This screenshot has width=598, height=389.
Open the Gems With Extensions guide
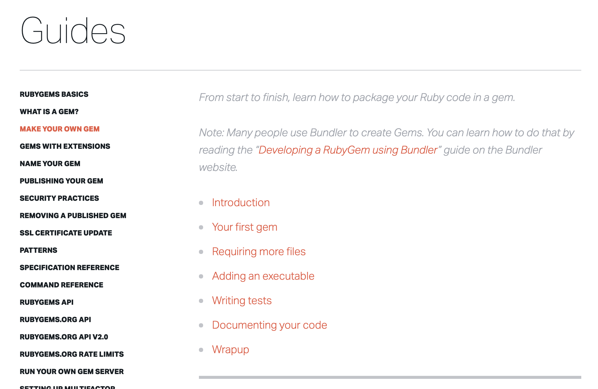(65, 146)
